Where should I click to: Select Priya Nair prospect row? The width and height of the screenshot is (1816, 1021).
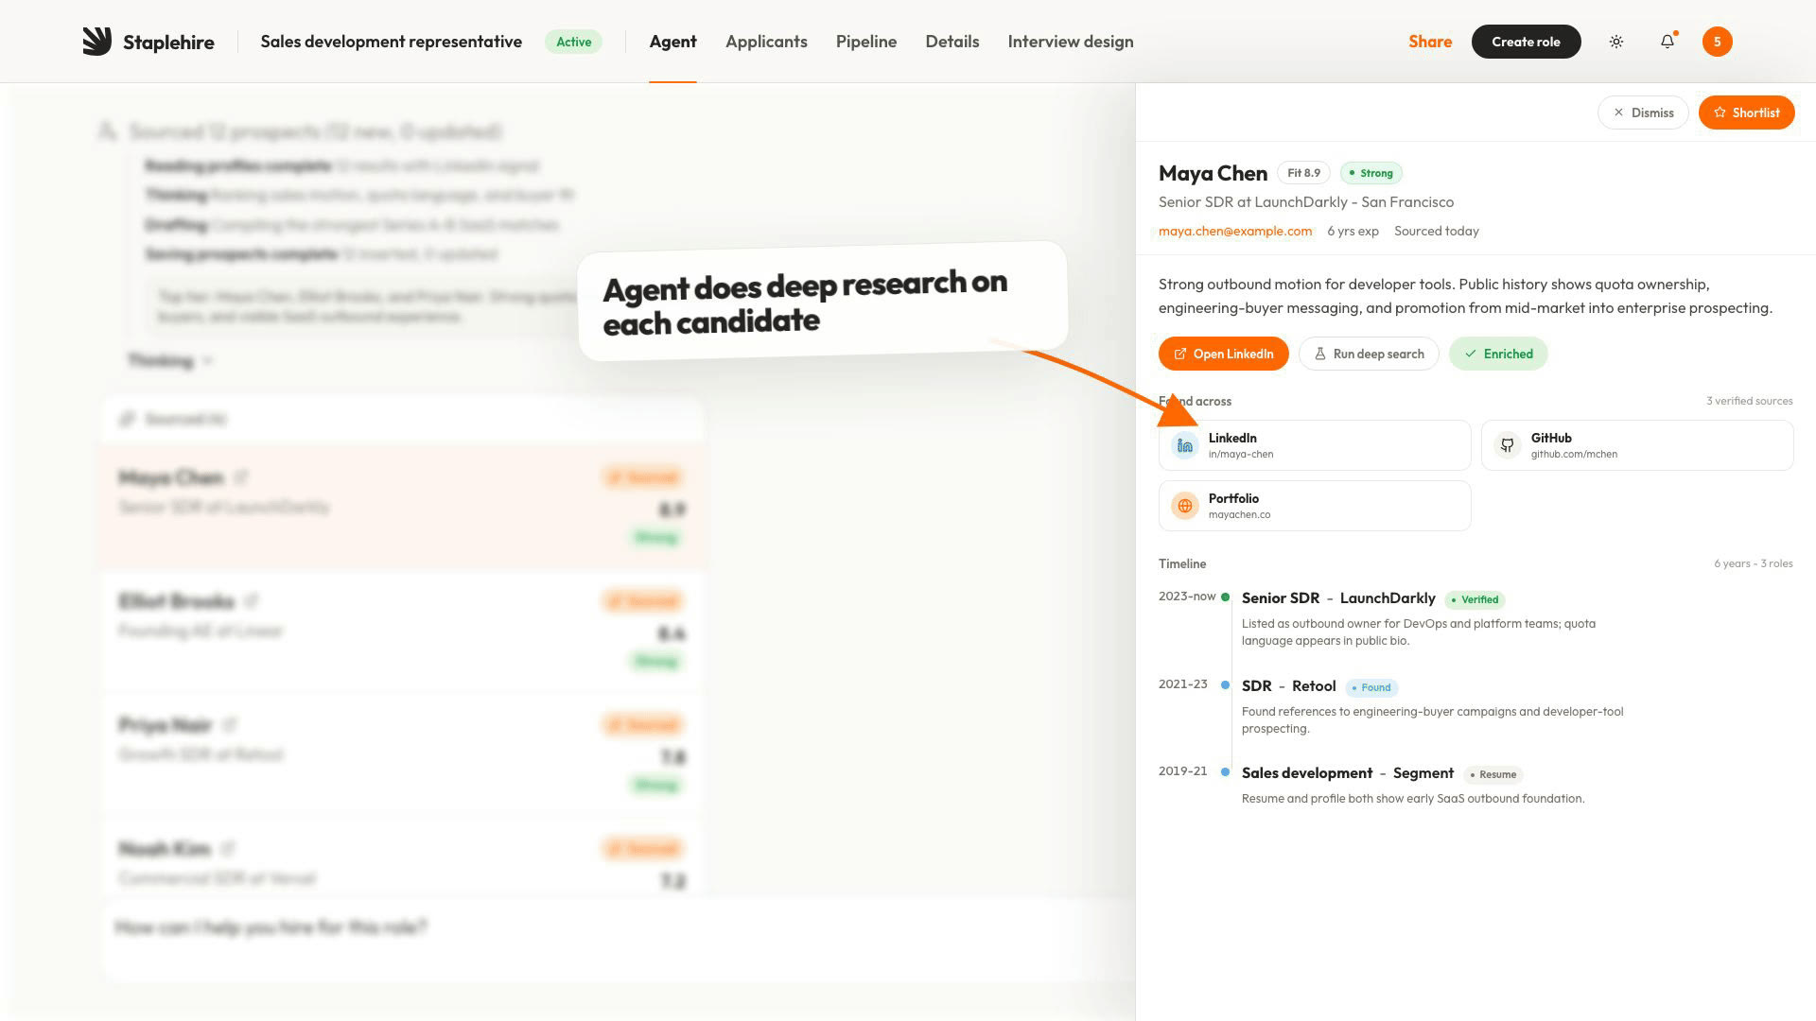tap(402, 755)
